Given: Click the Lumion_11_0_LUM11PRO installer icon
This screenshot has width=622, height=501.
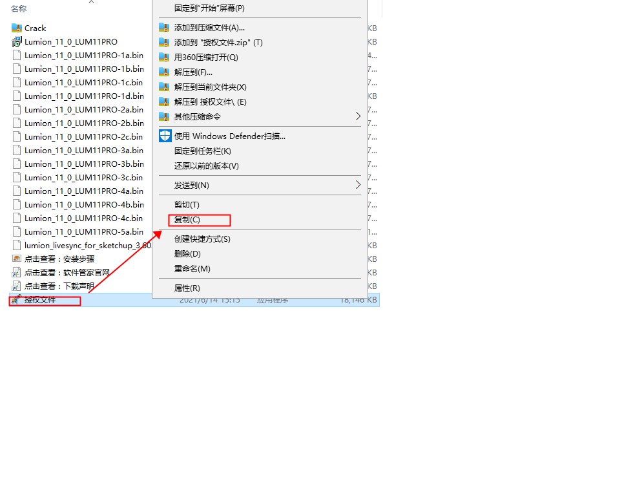Looking at the screenshot, I should 17,42.
